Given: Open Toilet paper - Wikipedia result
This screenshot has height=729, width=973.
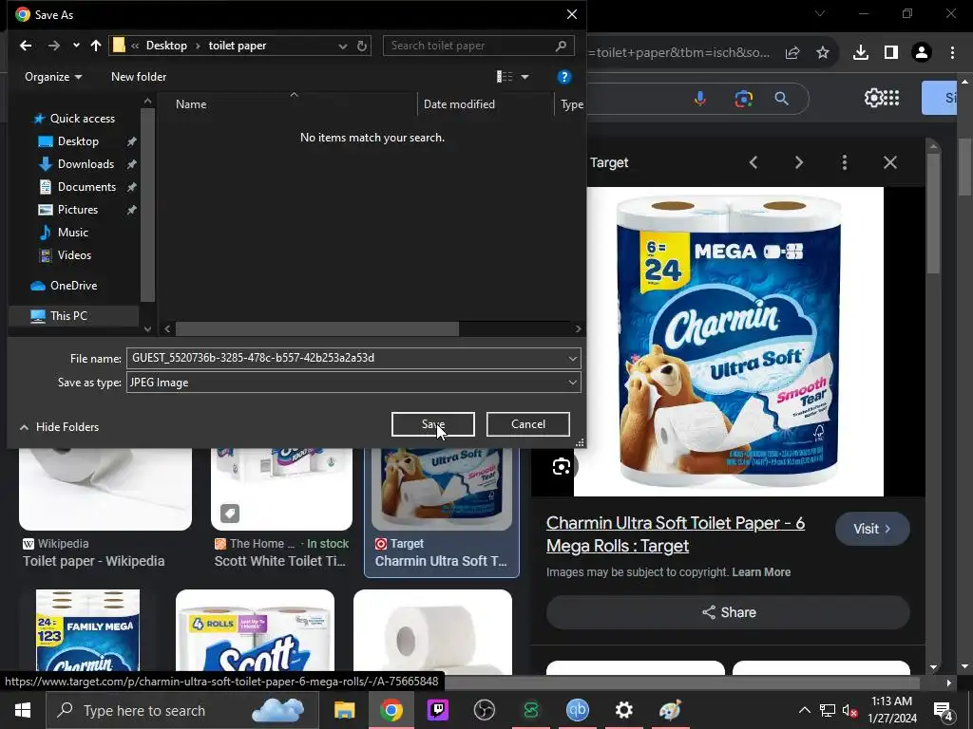Looking at the screenshot, I should click(94, 561).
